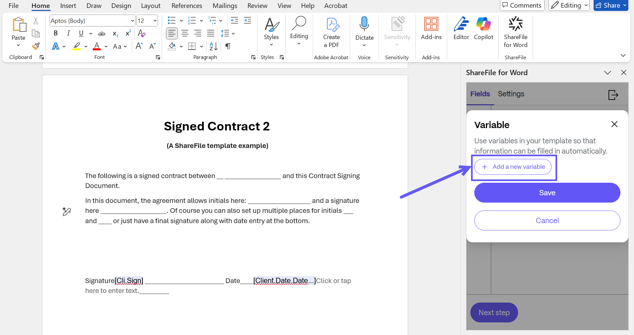634x335 pixels.
Task: Select the Format Painter brush
Action: coord(36,46)
